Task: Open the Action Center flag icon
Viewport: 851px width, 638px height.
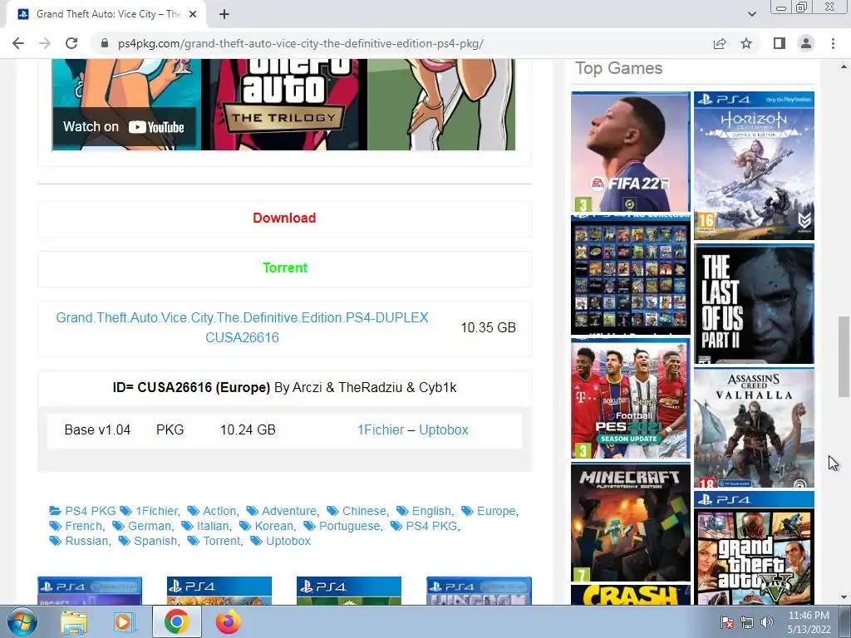Action: pos(727,622)
